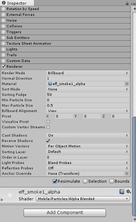Enable the Custom Data module
Image resolution: width=136 pixels, height=222 pixels.
coord(4,61)
